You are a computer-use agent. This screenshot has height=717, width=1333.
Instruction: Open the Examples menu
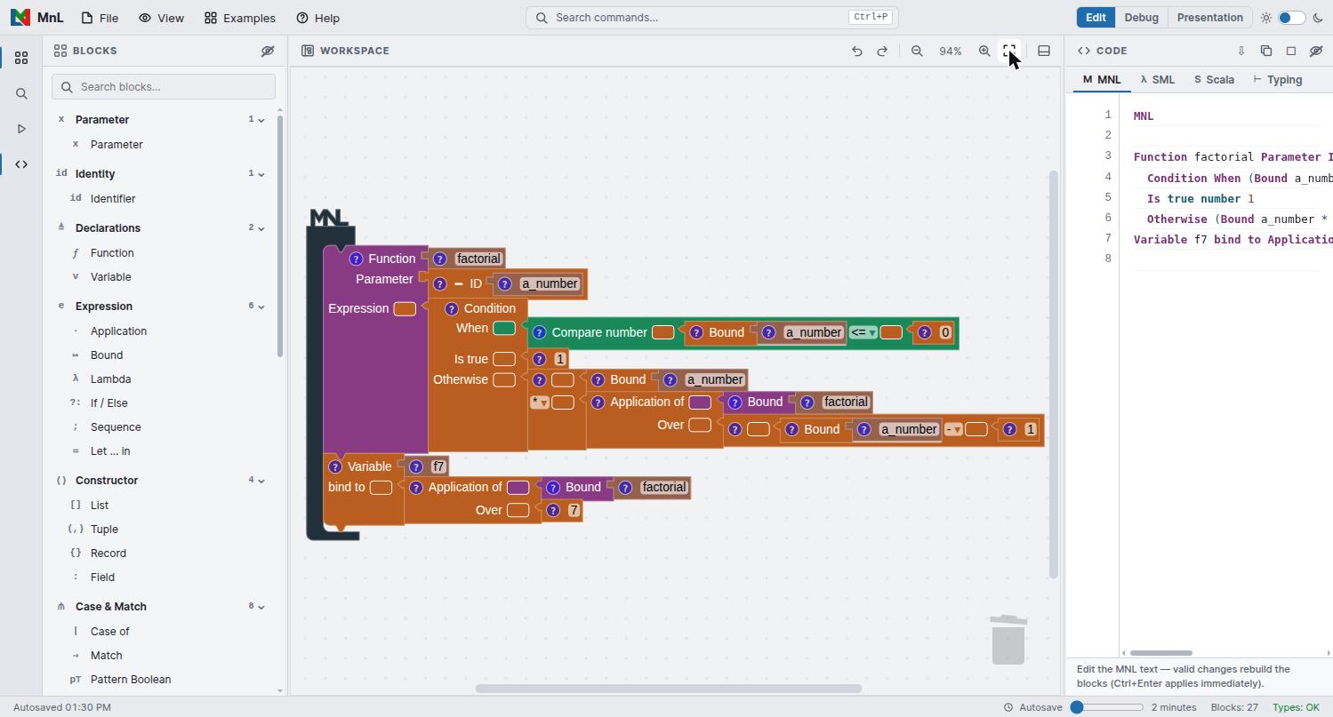click(x=239, y=18)
